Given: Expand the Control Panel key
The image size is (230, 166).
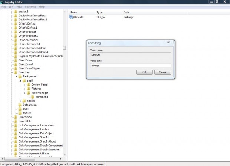Looking at the screenshot, I should [x=24, y=85].
